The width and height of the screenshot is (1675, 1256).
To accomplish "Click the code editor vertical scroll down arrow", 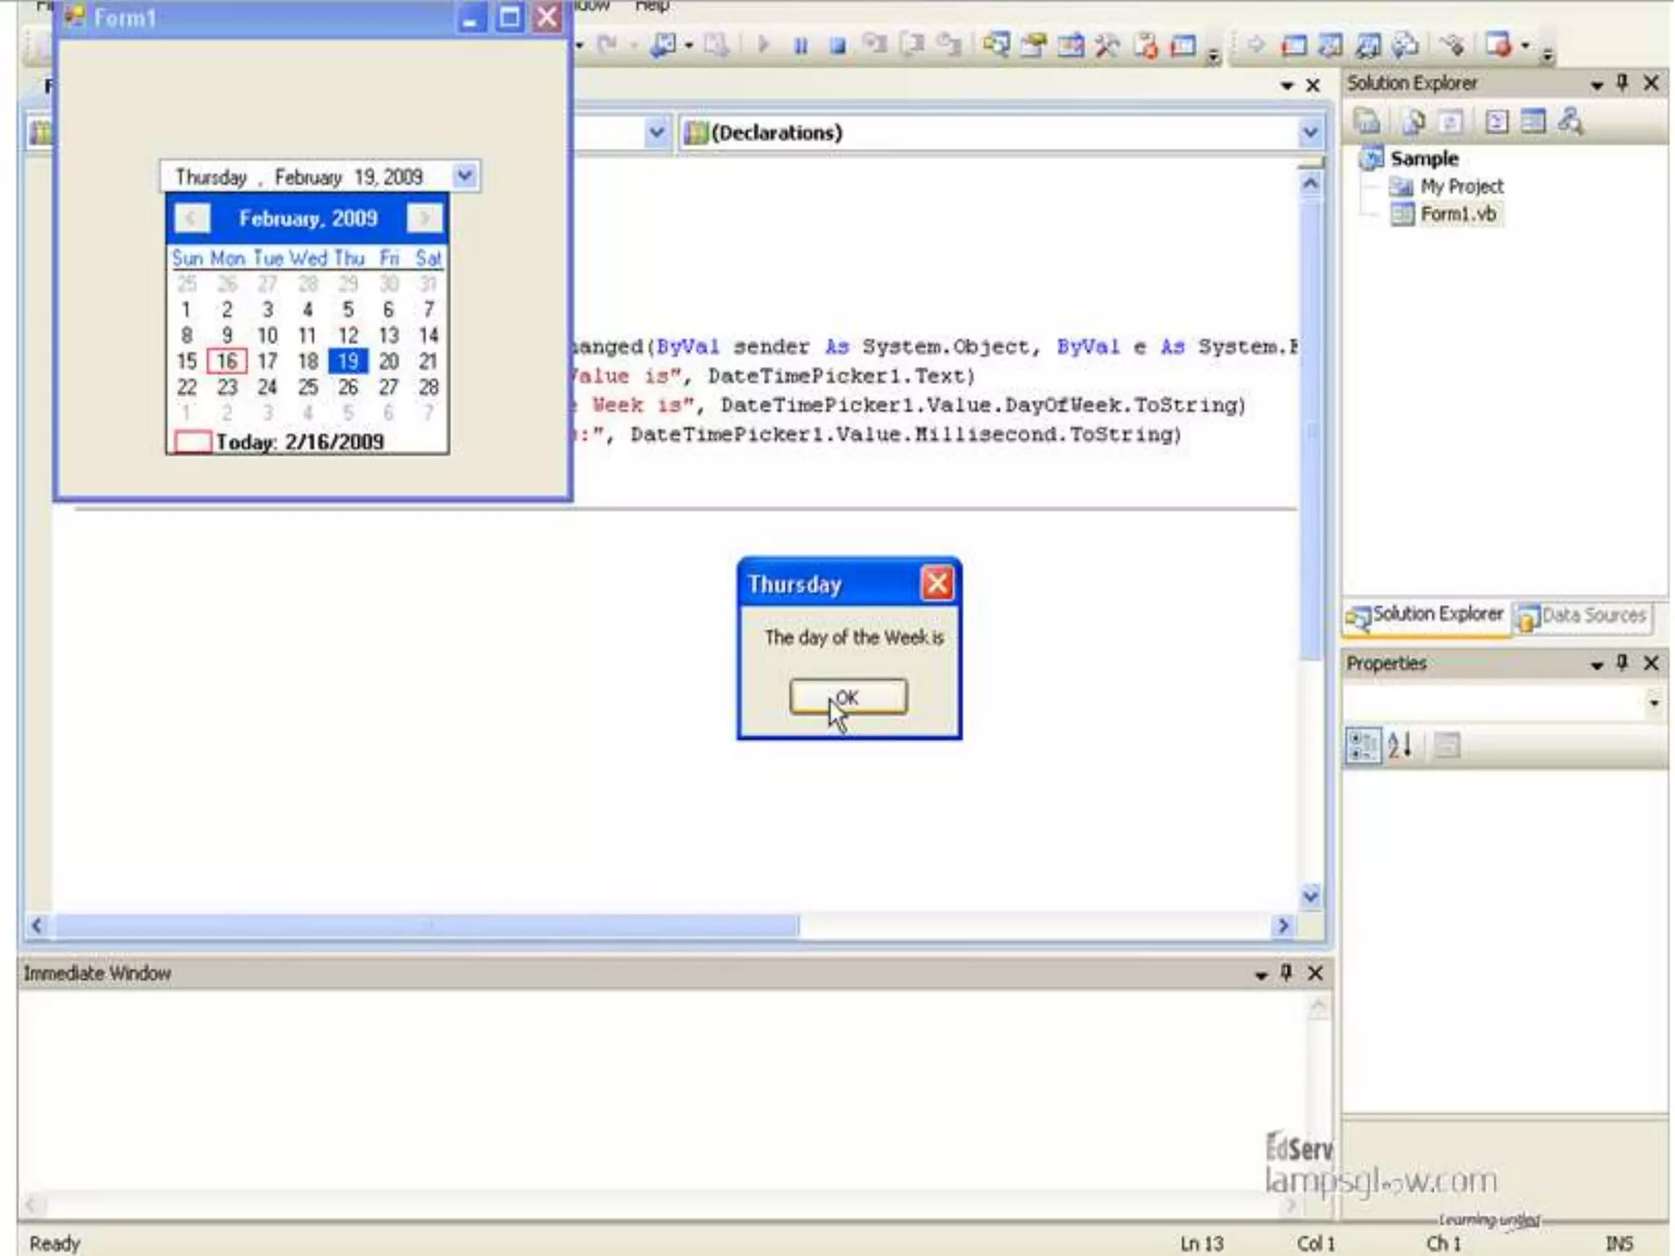I will (x=1310, y=896).
